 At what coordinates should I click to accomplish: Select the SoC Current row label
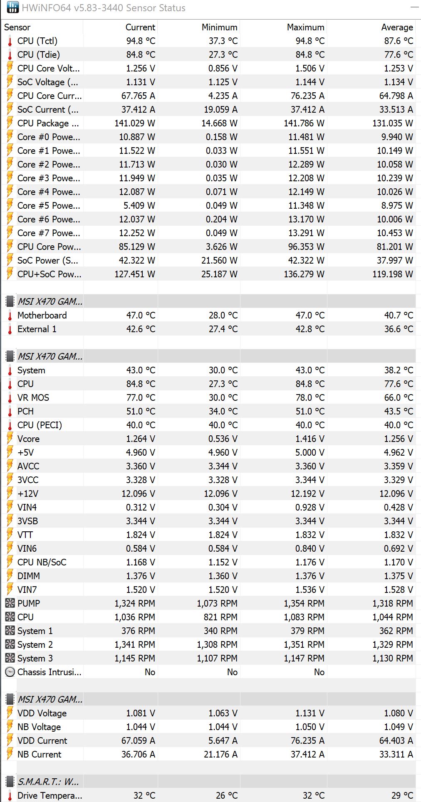coord(48,109)
